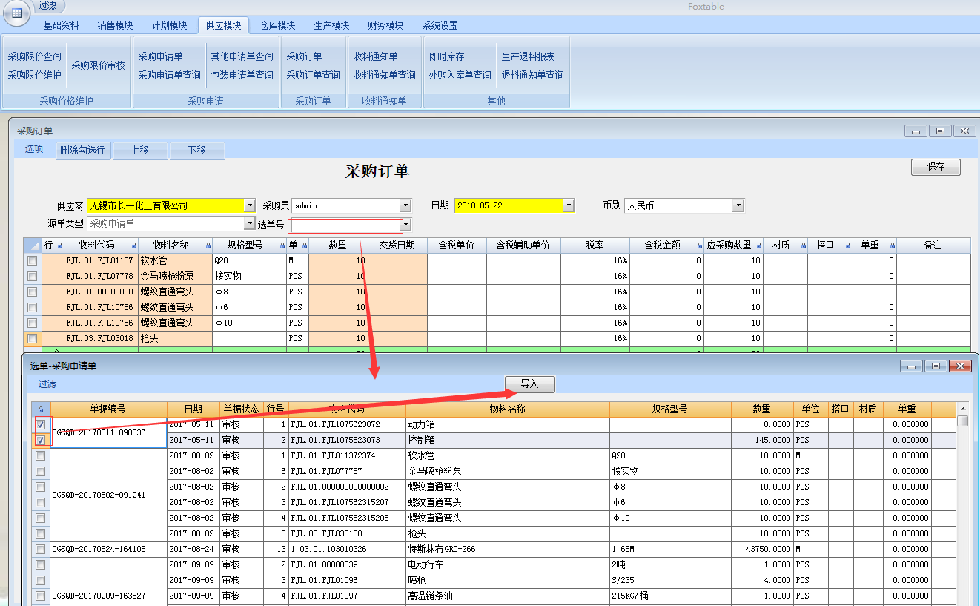Open the 币别 currency dropdown
This screenshot has height=606, width=980.
(738, 205)
